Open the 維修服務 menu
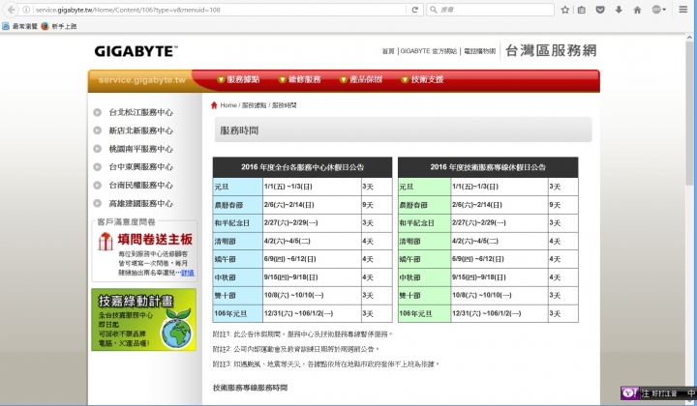The width and height of the screenshot is (697, 406). click(299, 79)
